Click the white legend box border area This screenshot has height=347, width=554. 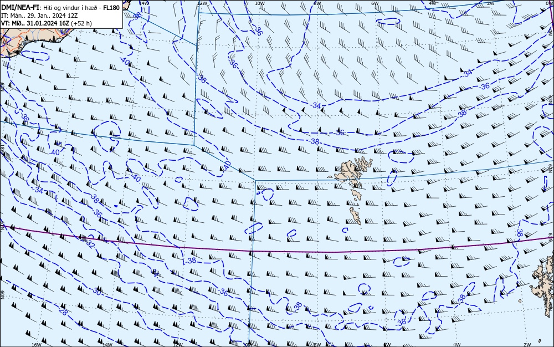coord(61,14)
